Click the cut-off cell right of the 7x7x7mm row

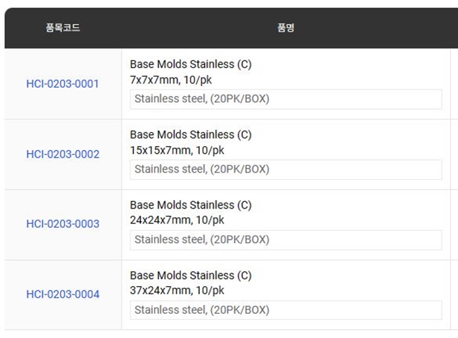[454, 84]
